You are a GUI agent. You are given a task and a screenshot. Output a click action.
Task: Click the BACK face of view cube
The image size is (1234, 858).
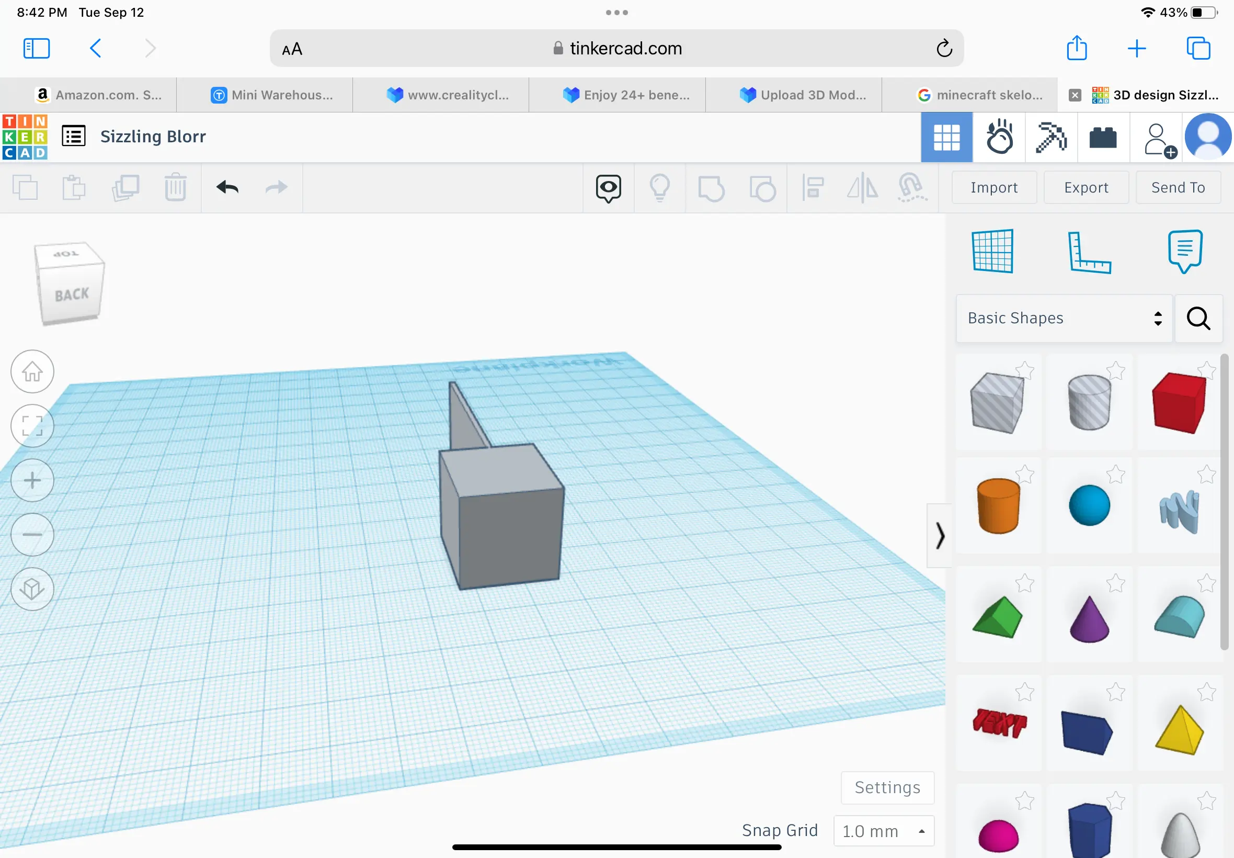click(72, 294)
